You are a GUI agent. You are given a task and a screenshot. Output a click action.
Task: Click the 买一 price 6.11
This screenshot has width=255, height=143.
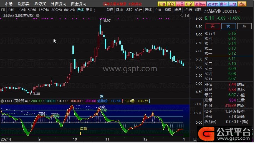232,59
